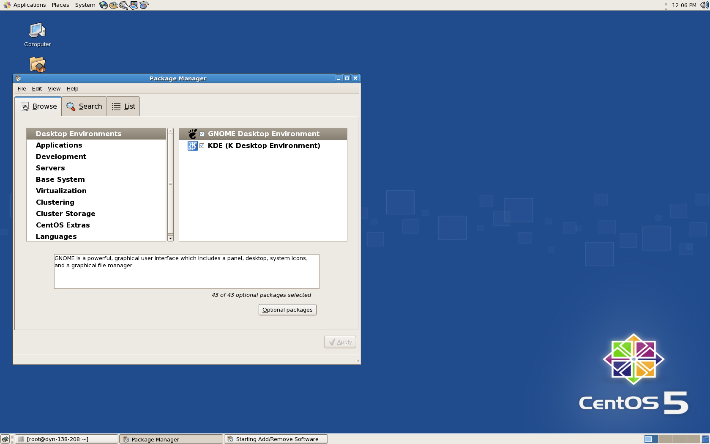This screenshot has width=710, height=444.
Task: Click the Show Desktop button in bottom panel
Action: [x=5, y=439]
